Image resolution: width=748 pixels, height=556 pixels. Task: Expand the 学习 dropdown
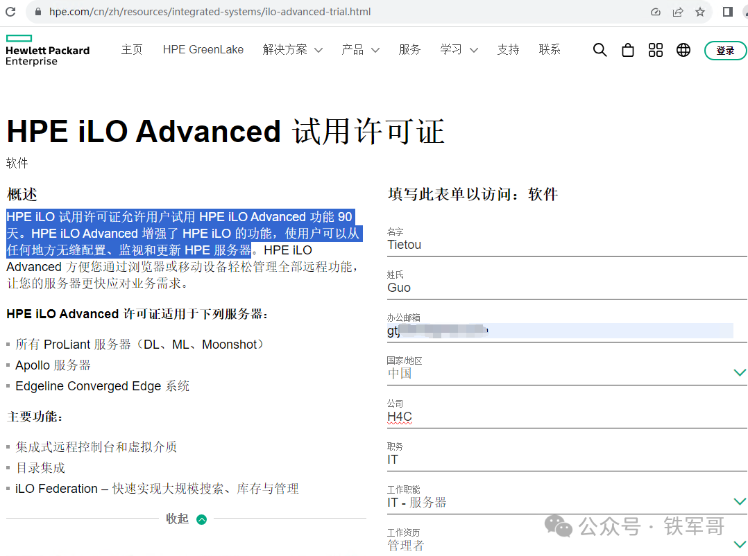[459, 49]
